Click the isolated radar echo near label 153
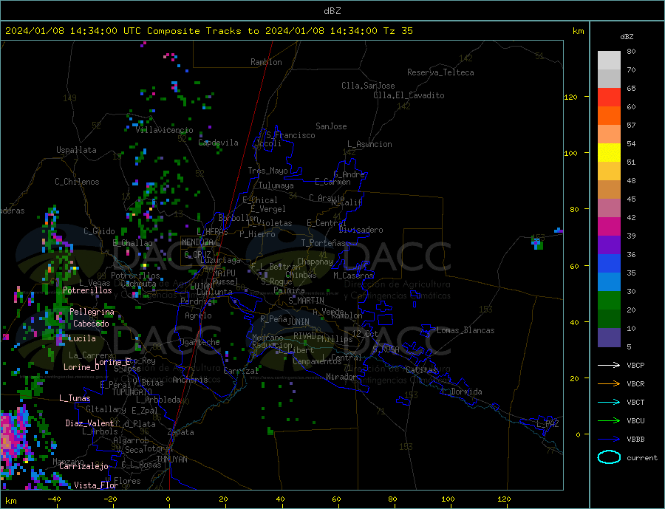Viewport: 665px width, 509px height. pos(537,244)
